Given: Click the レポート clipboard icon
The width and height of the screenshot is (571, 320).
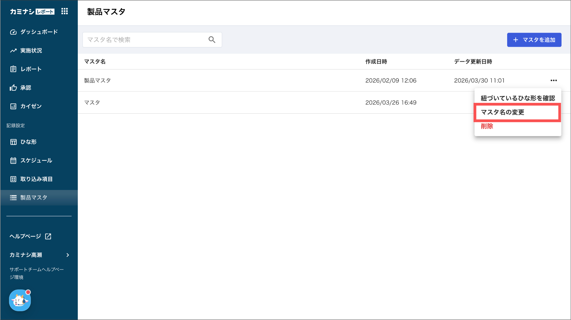Looking at the screenshot, I should [13, 69].
